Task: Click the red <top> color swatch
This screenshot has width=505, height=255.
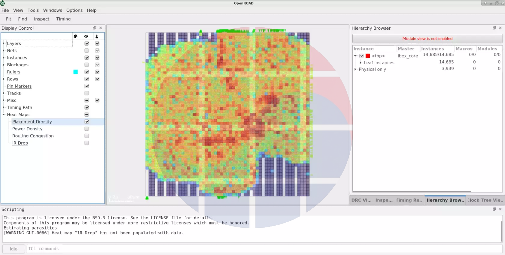Action: tap(368, 56)
